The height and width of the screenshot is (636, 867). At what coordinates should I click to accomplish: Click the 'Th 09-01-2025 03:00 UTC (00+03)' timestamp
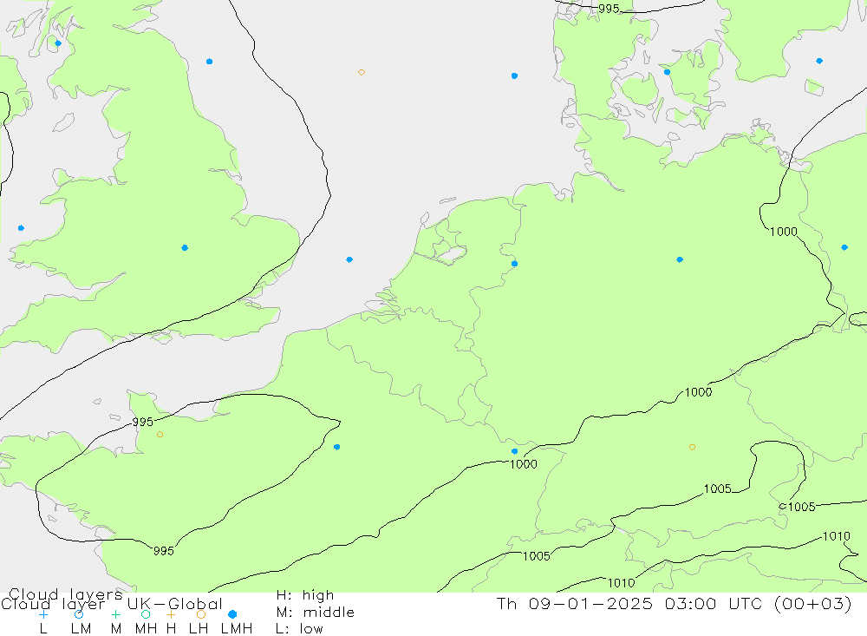click(x=674, y=603)
